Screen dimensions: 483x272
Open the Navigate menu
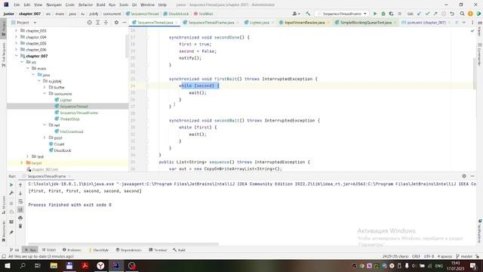[x=54, y=5]
